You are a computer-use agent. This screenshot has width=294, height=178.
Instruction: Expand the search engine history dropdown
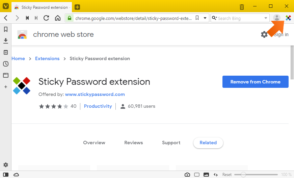point(266,18)
